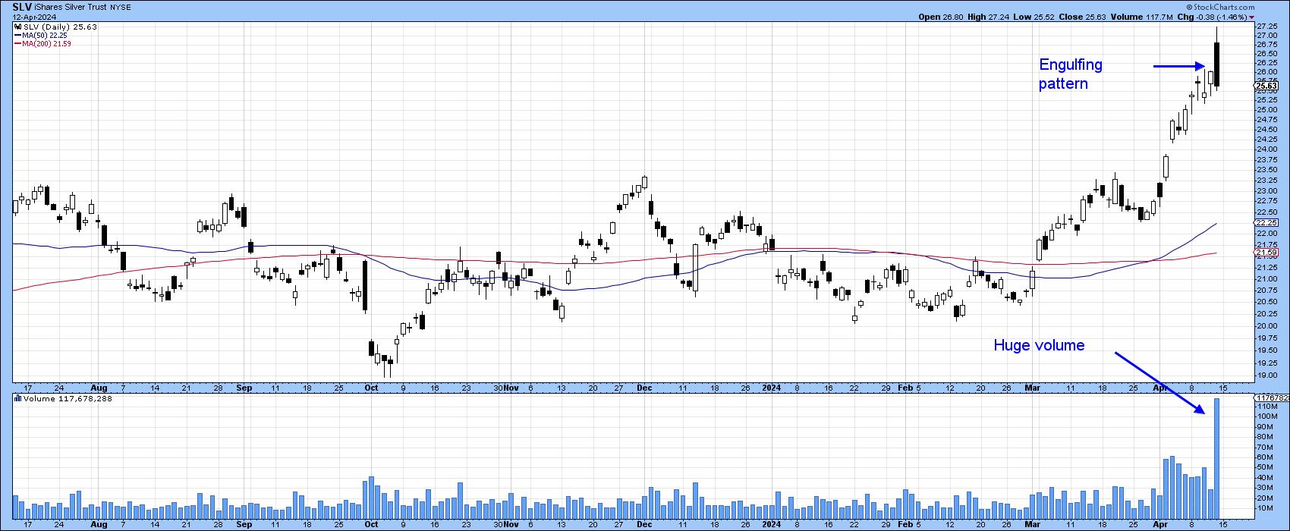Click the 2024 label under the price chart
The width and height of the screenshot is (1290, 531).
(772, 388)
